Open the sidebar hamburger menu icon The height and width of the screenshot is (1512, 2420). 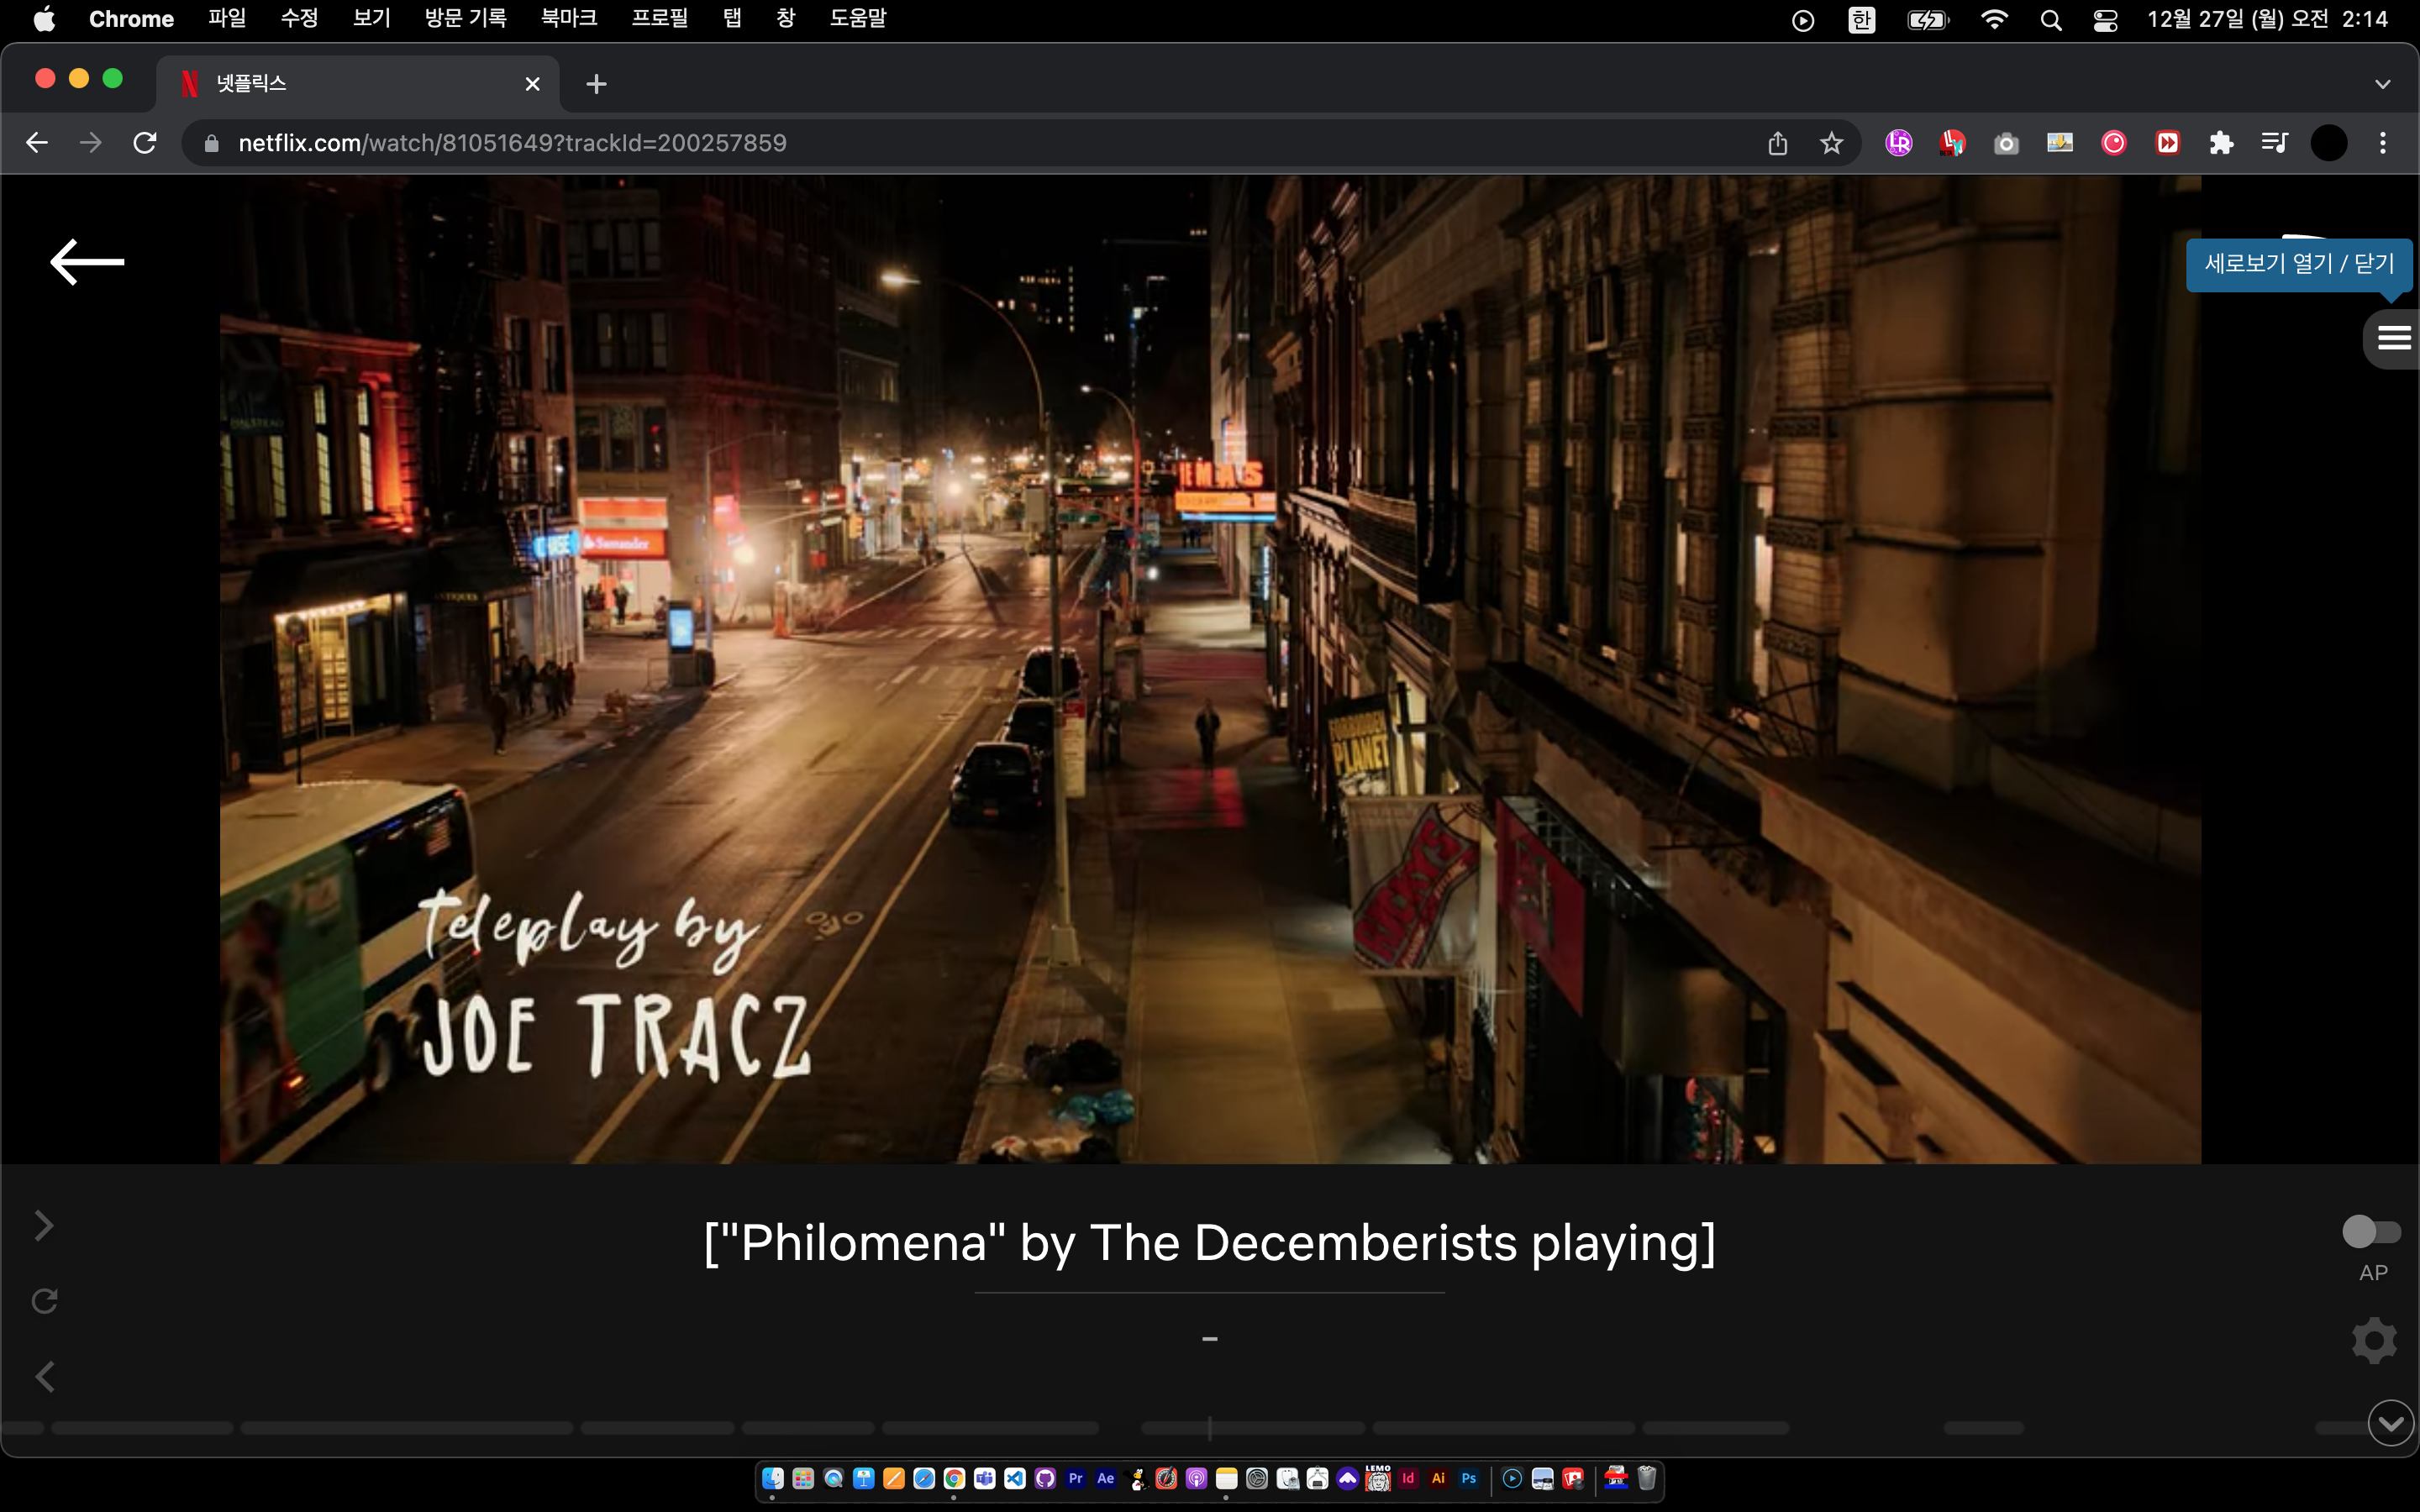click(2393, 338)
